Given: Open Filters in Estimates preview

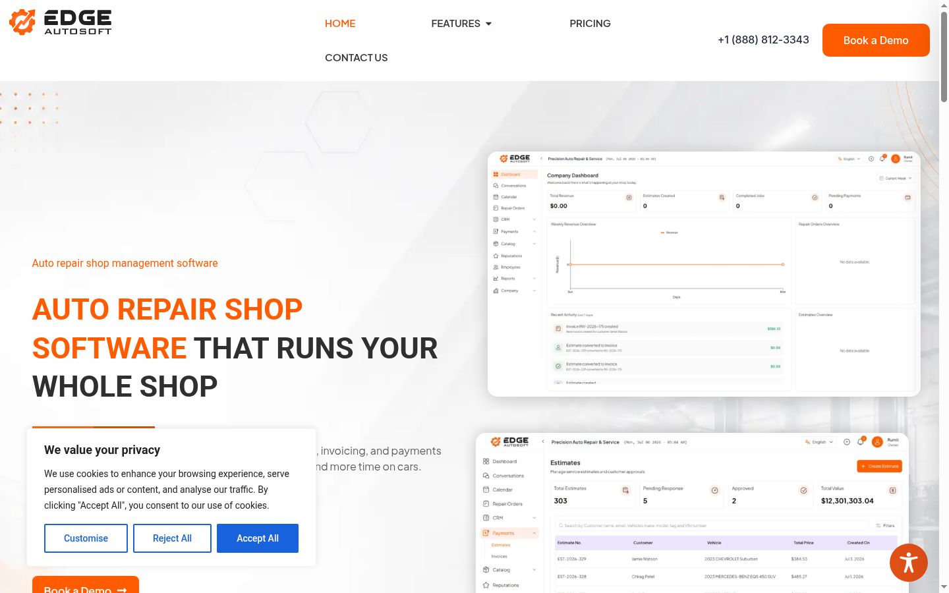Looking at the screenshot, I should (885, 526).
